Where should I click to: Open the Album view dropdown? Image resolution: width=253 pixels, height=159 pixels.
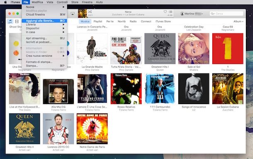point(238,21)
